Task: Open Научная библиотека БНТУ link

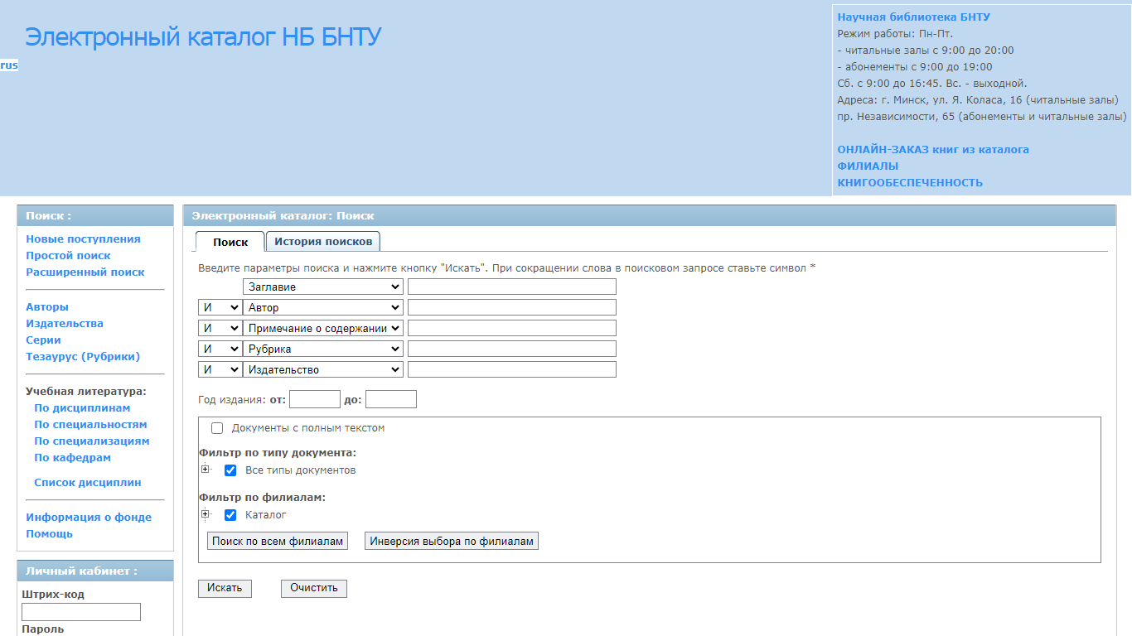Action: (x=914, y=17)
